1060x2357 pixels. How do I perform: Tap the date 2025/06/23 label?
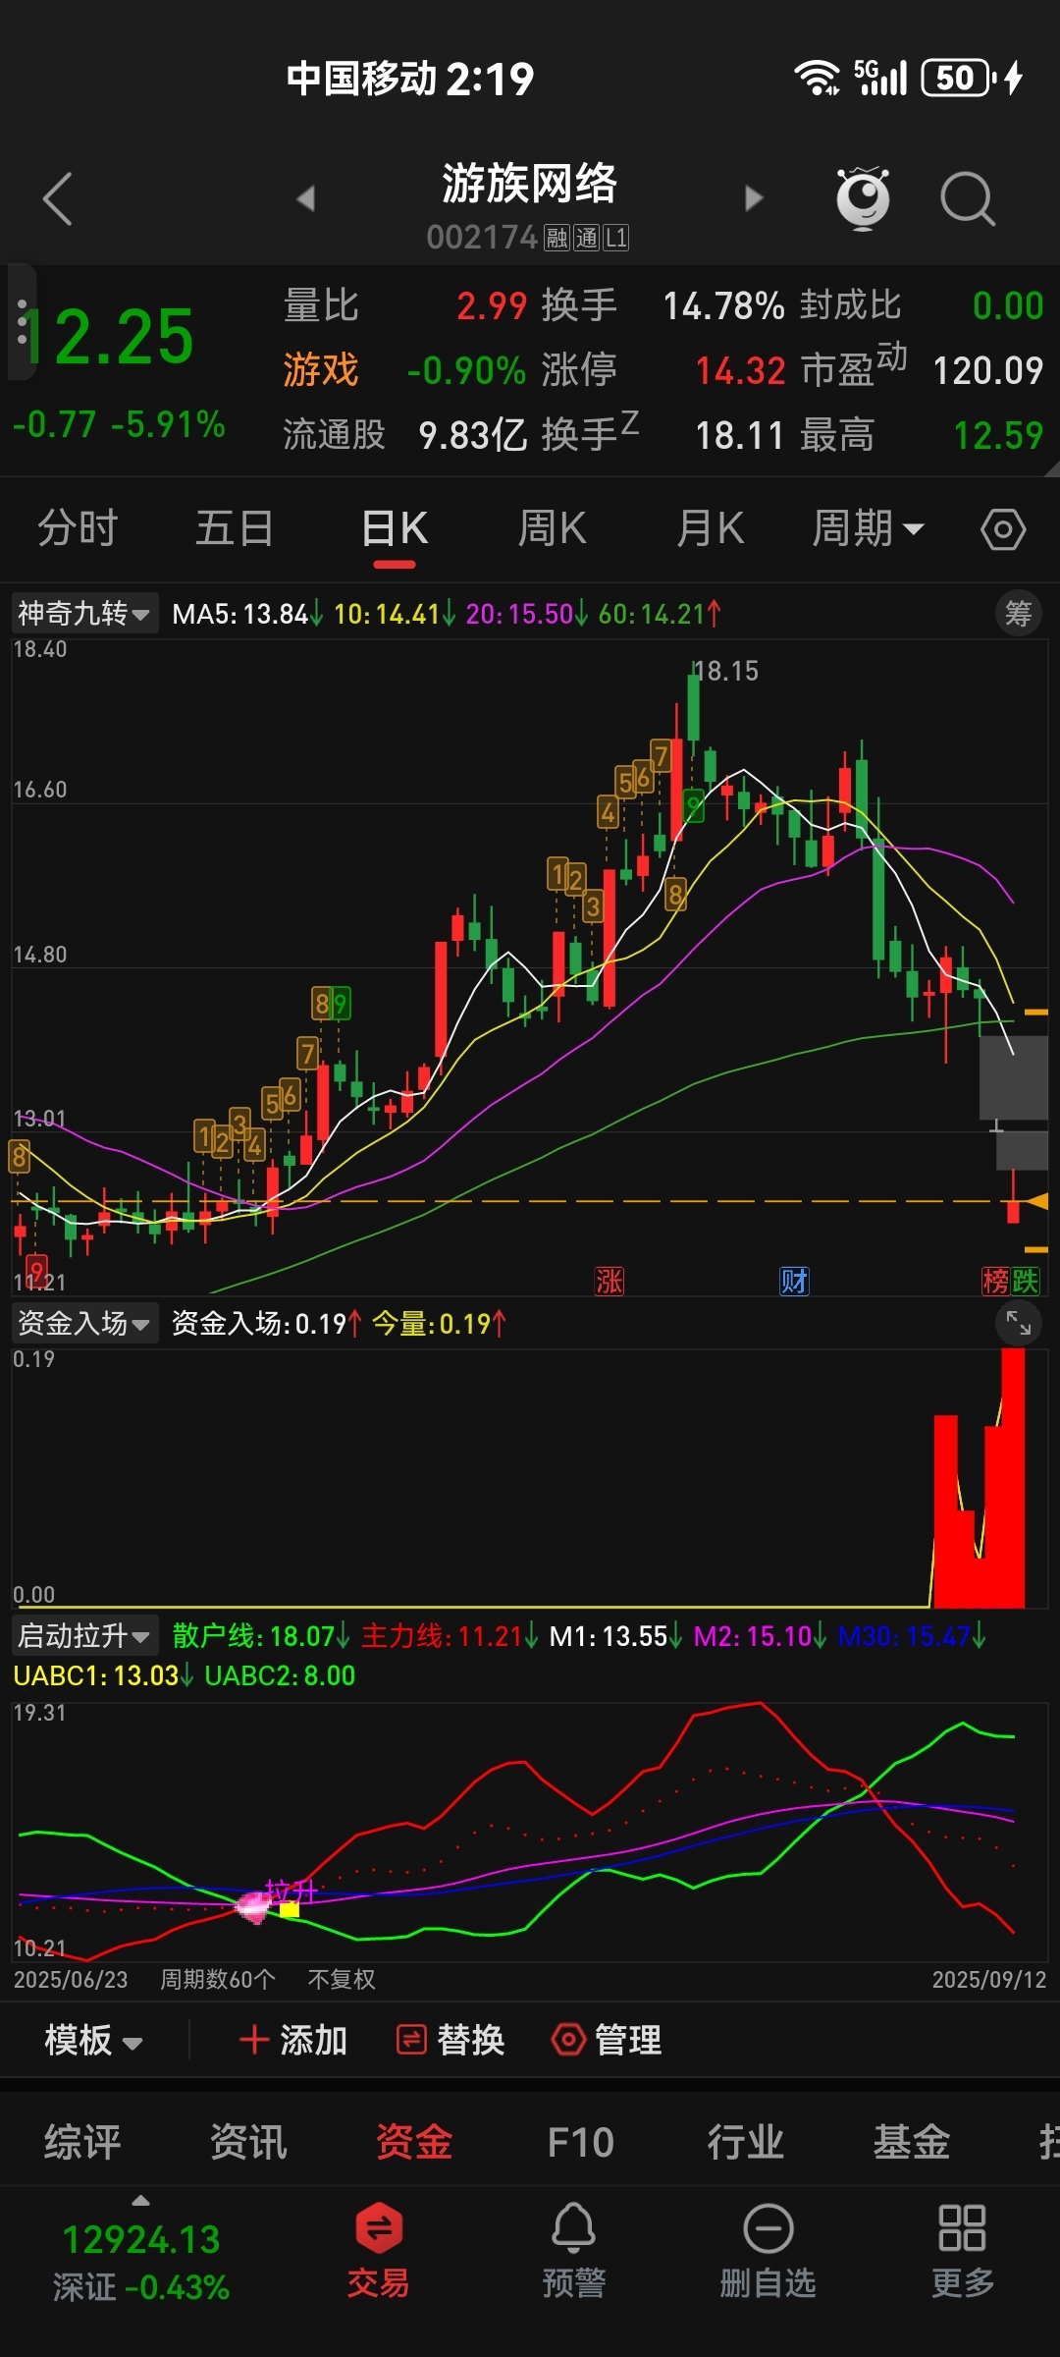point(71,1979)
